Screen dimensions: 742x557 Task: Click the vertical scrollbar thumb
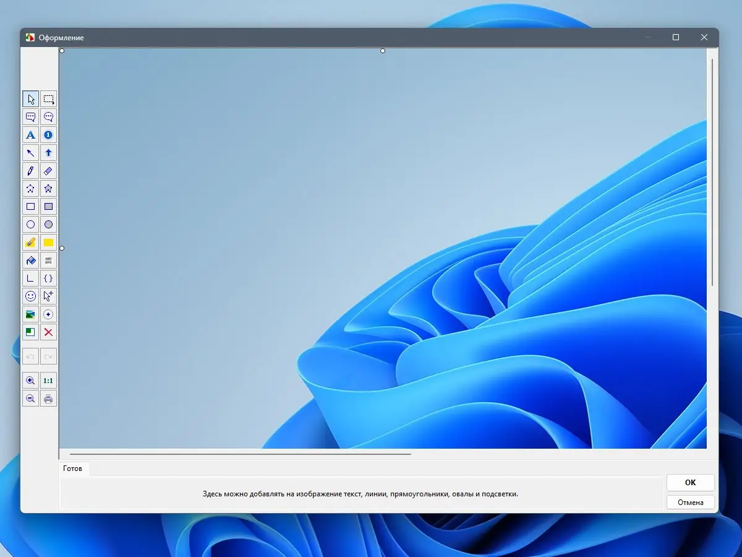pyautogui.click(x=713, y=172)
